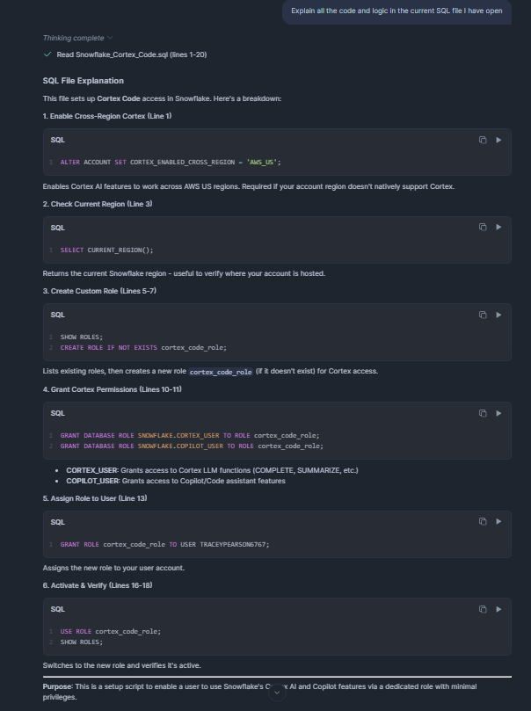Toggle the Thinking complete disclosure chevron
This screenshot has width=531, height=711.
[109, 39]
